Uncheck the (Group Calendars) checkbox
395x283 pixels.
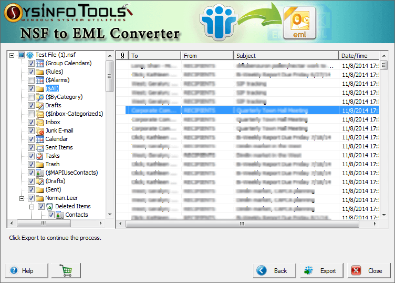tap(31, 63)
